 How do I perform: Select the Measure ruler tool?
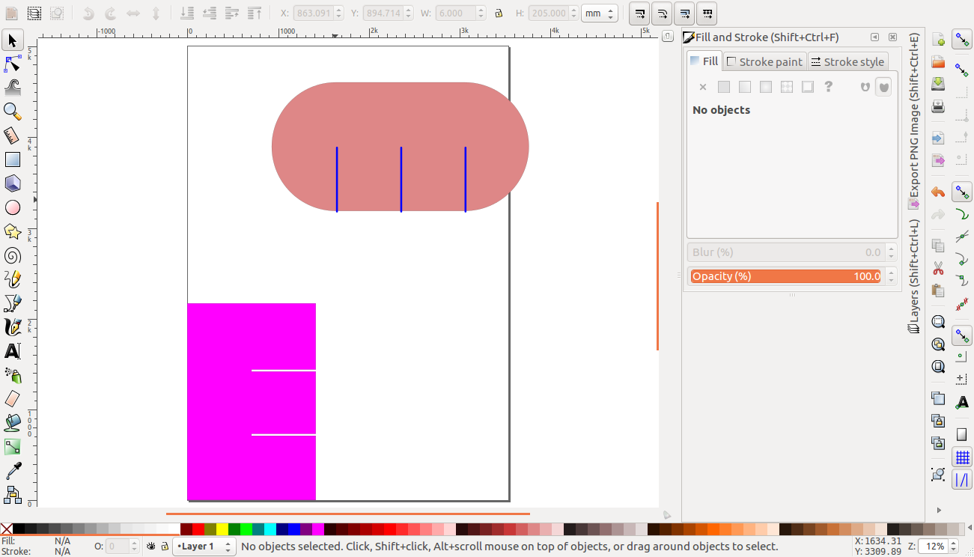point(13,136)
